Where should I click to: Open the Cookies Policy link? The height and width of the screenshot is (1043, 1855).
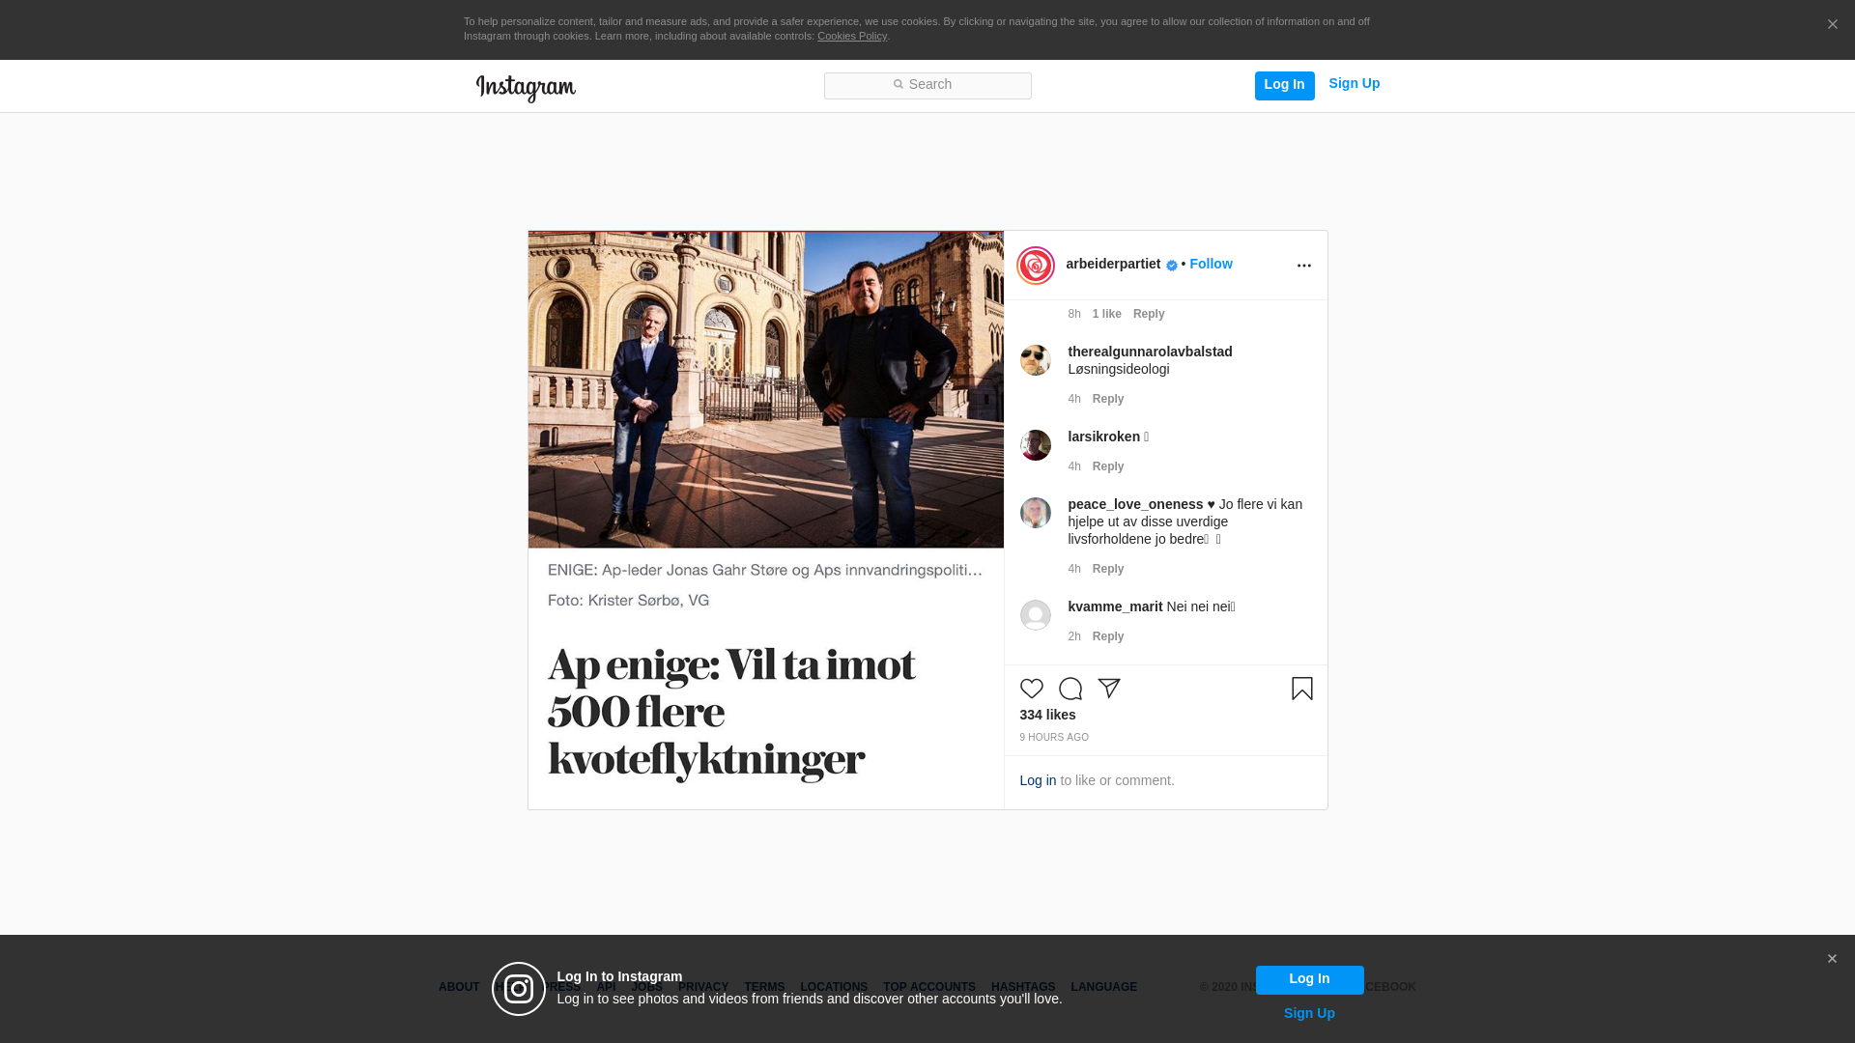pos(851,36)
